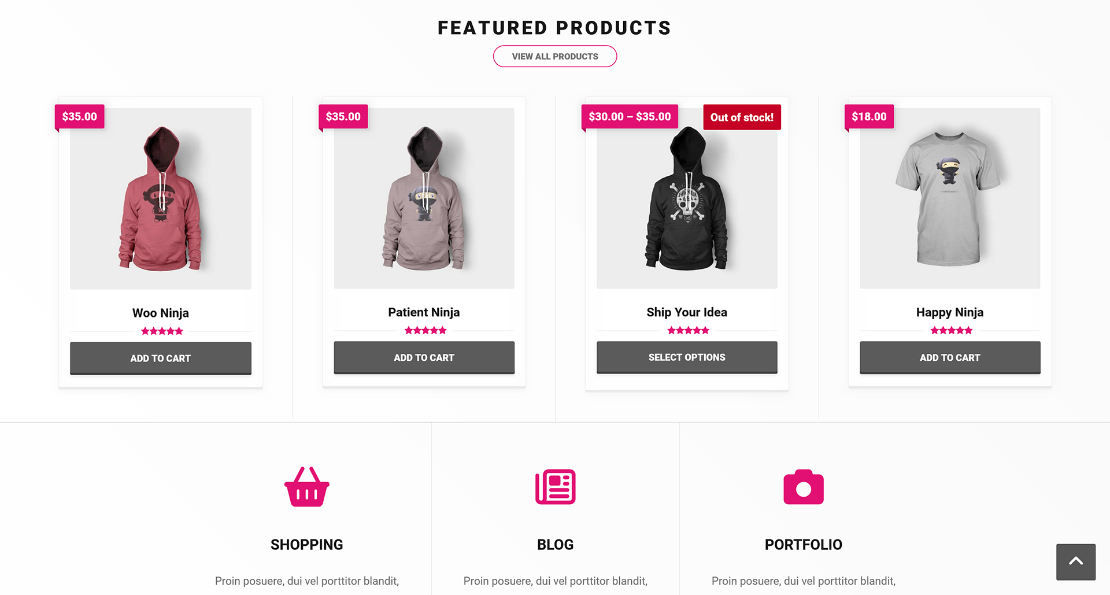Open the Woo Ninja red hoodie image
The height and width of the screenshot is (595, 1110).
pyautogui.click(x=161, y=199)
